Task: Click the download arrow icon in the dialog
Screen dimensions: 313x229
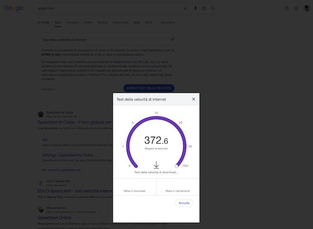Action: 156,165
